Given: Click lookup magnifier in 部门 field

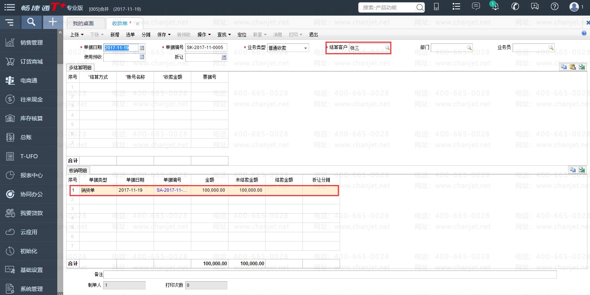Looking at the screenshot, I should pyautogui.click(x=469, y=48).
